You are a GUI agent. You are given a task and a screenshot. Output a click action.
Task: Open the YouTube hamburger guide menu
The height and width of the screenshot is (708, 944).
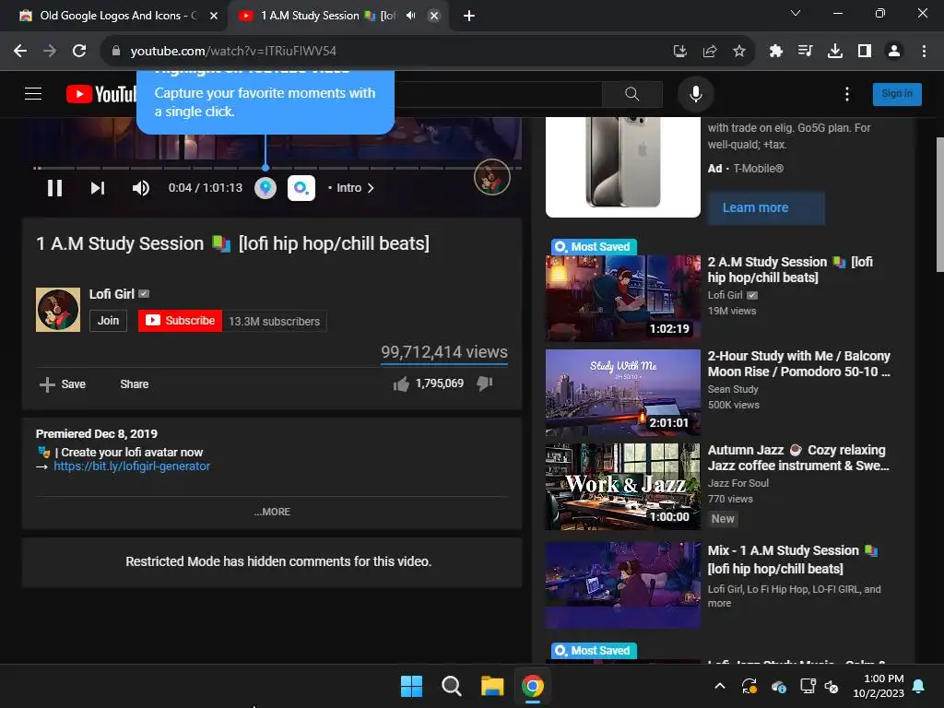pyautogui.click(x=33, y=94)
